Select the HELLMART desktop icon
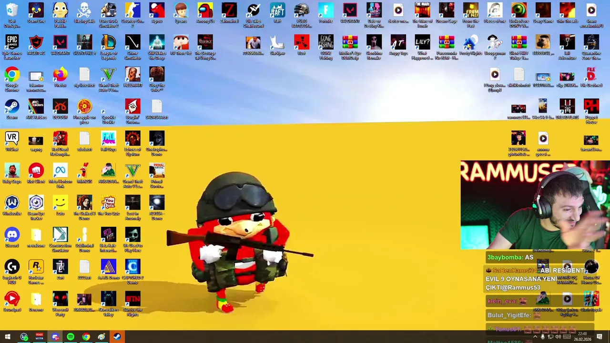Screen dimensions: 610x343 (132, 78)
